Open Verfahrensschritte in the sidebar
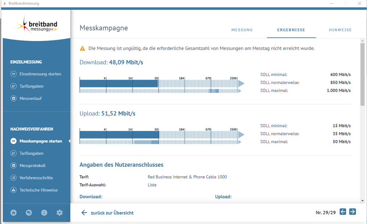Image resolution: width=367 pixels, height=224 pixels. [36, 178]
